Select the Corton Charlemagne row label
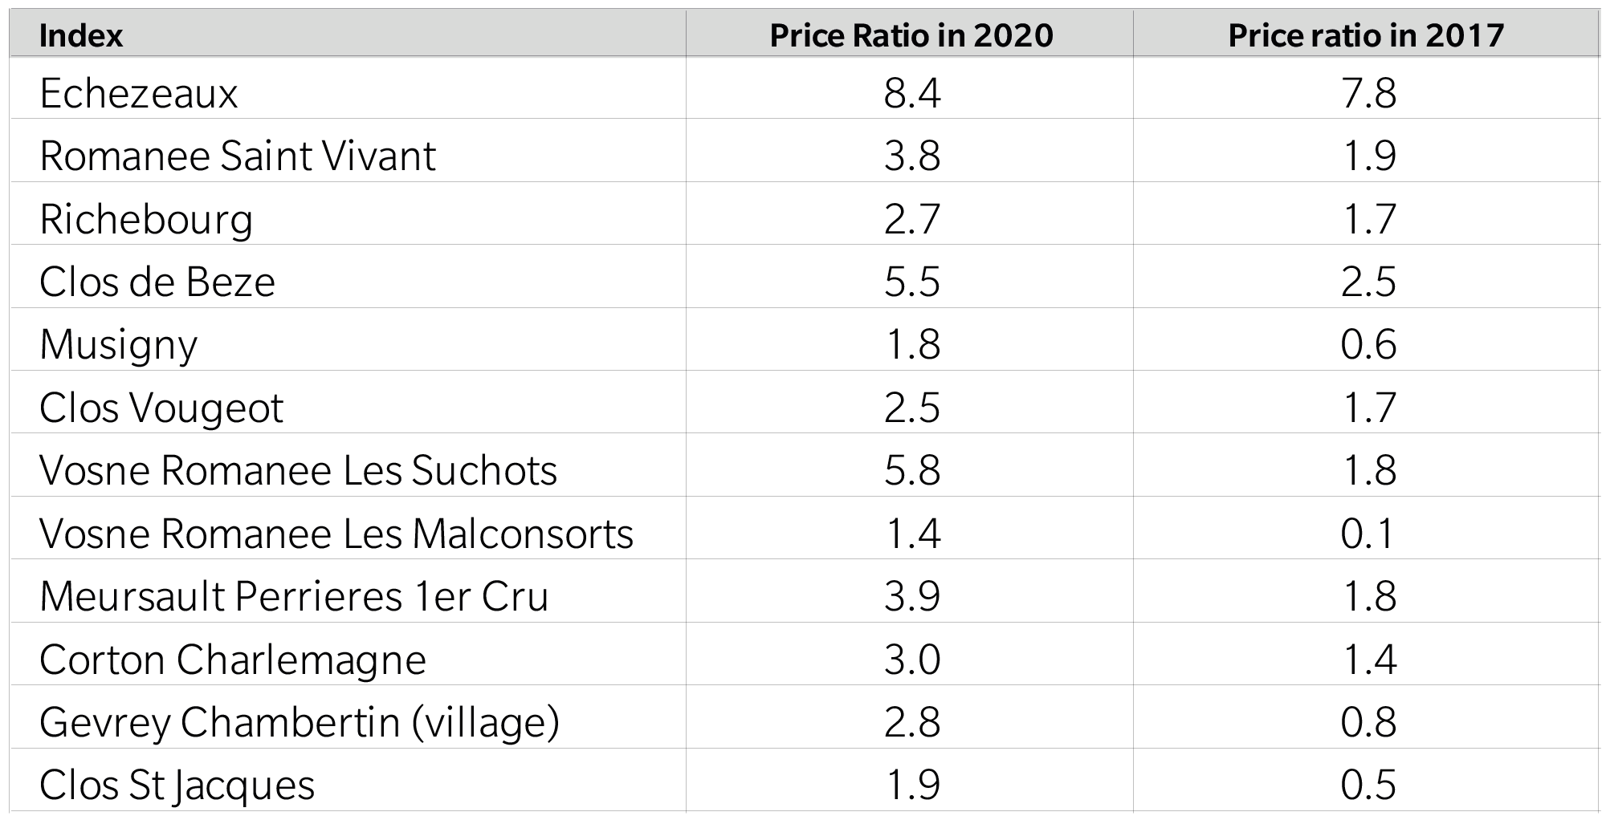The image size is (1606, 820). point(233,660)
